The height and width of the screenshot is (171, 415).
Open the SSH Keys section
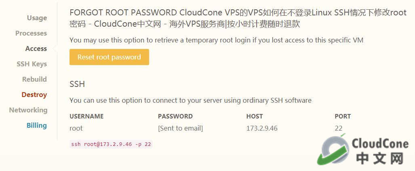(x=32, y=64)
